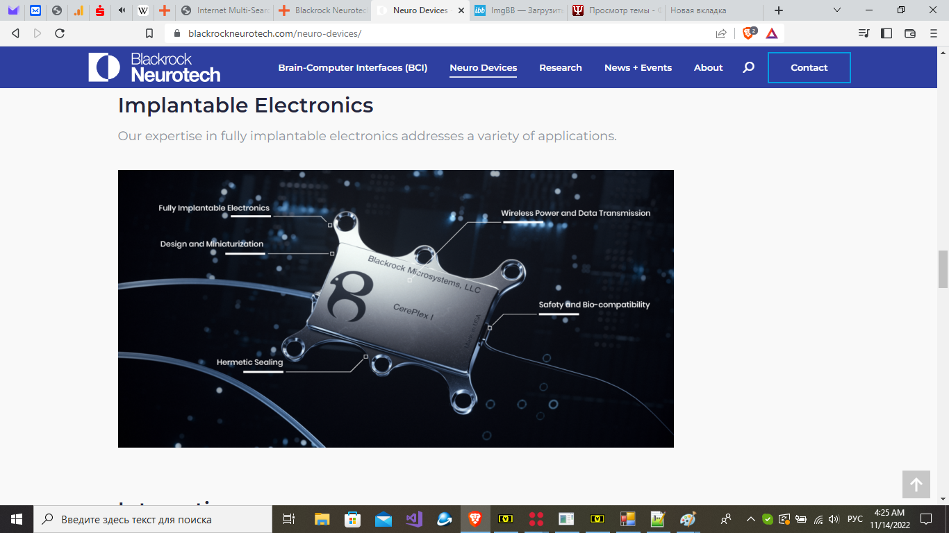Viewport: 949px width, 533px height.
Task: Switch to the Internet Multi-Search tab
Action: point(224,10)
